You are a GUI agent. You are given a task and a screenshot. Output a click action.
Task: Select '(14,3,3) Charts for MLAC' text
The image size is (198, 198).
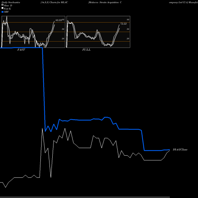point(54,2)
